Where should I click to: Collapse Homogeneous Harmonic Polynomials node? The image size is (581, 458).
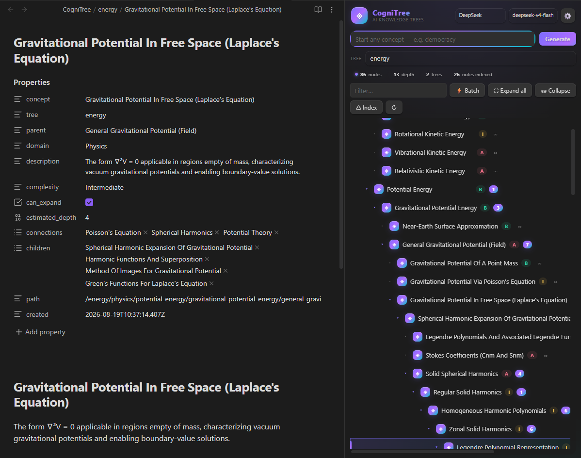tap(421, 410)
